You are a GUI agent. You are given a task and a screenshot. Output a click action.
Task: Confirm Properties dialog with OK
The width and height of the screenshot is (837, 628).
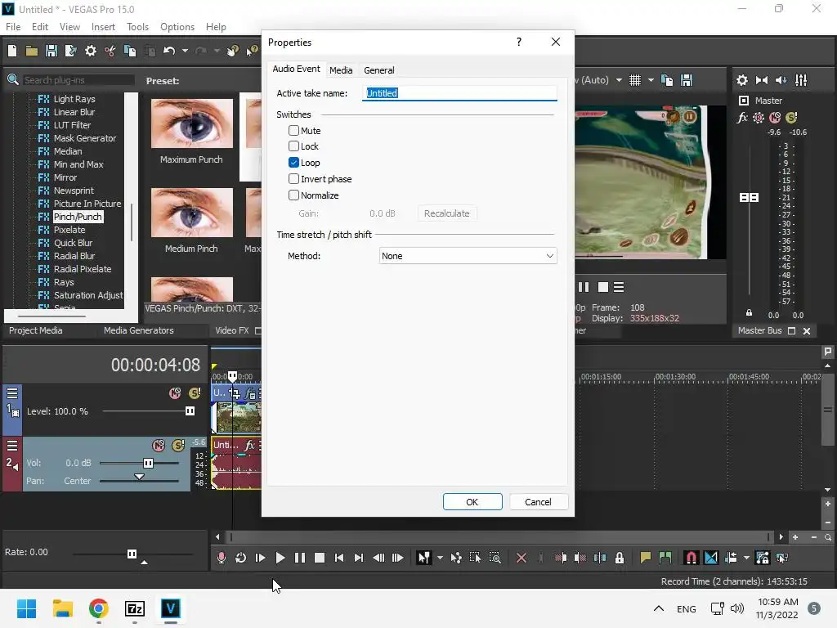pyautogui.click(x=472, y=502)
